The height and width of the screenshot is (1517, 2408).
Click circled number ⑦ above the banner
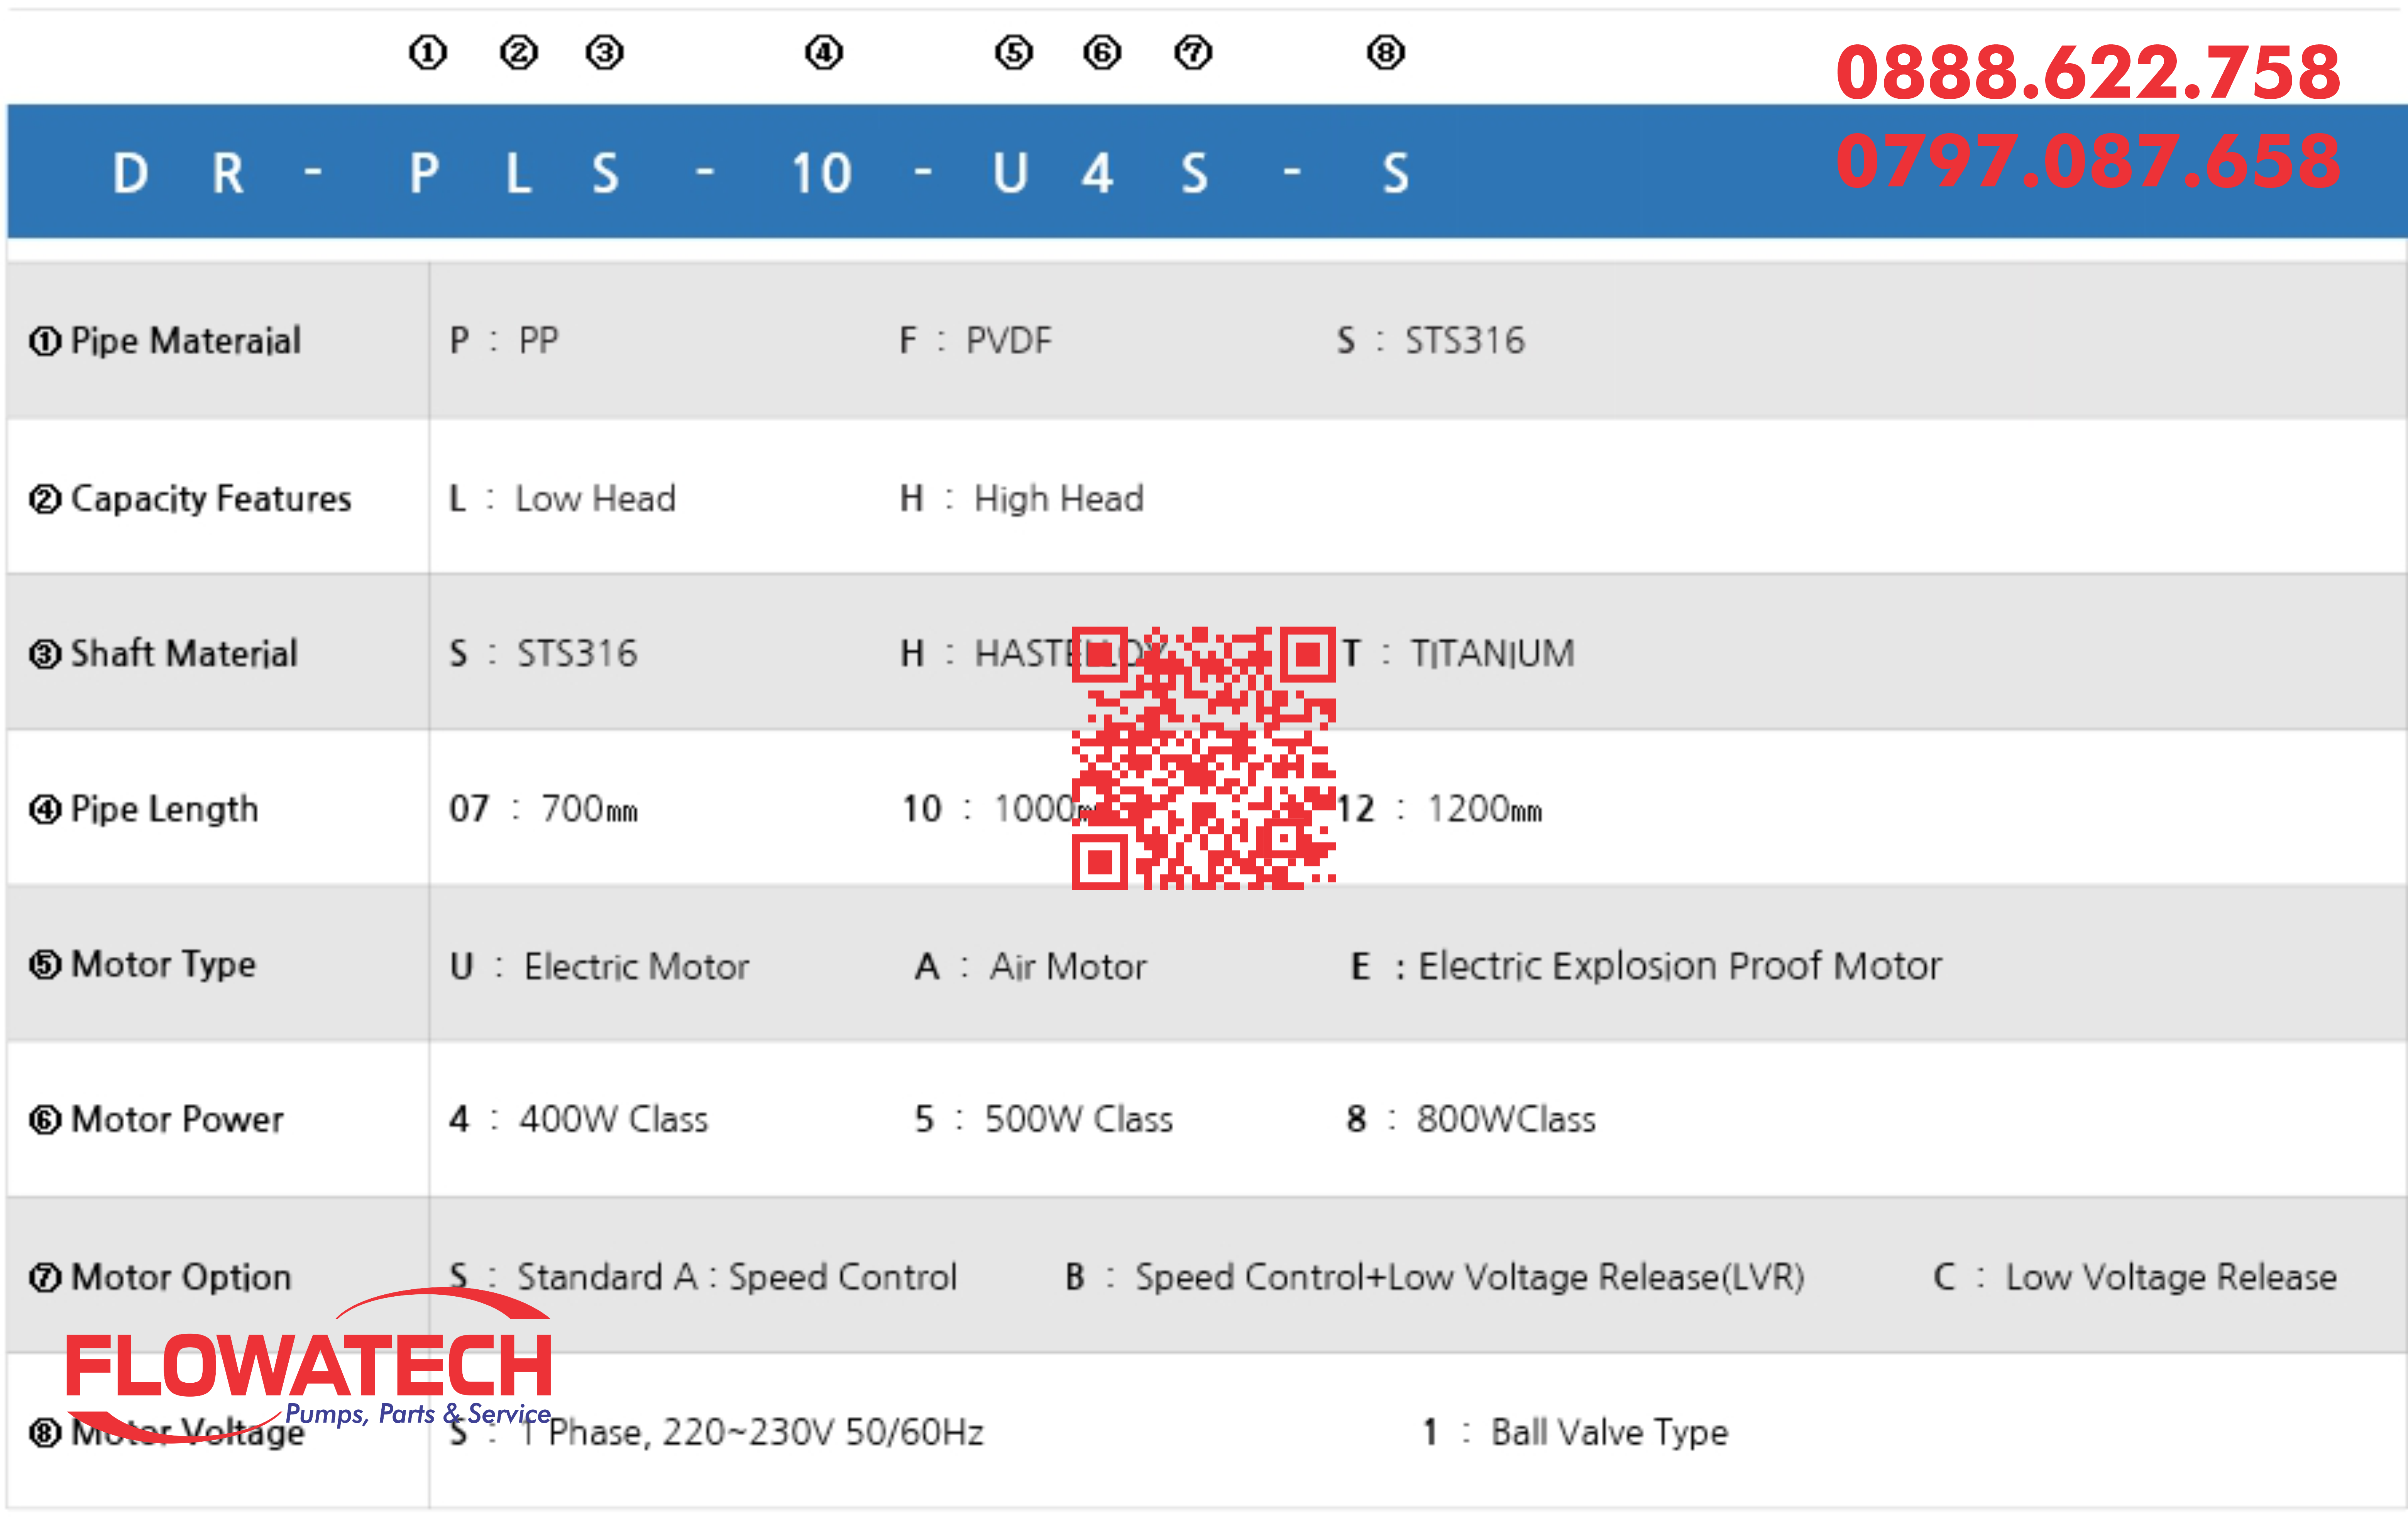click(x=1193, y=52)
